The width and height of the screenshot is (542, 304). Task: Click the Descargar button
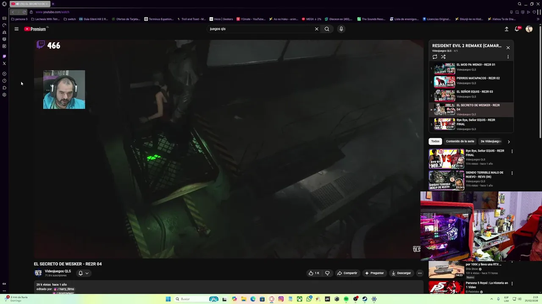pos(401,273)
